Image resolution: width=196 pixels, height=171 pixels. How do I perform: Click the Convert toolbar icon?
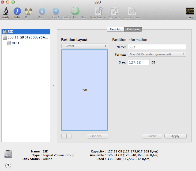114,11
